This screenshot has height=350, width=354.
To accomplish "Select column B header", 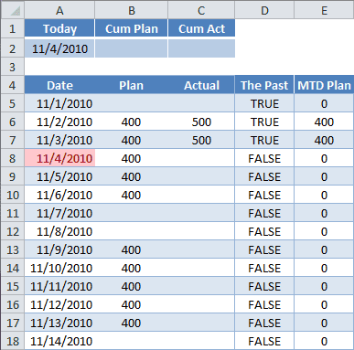I will coord(132,10).
